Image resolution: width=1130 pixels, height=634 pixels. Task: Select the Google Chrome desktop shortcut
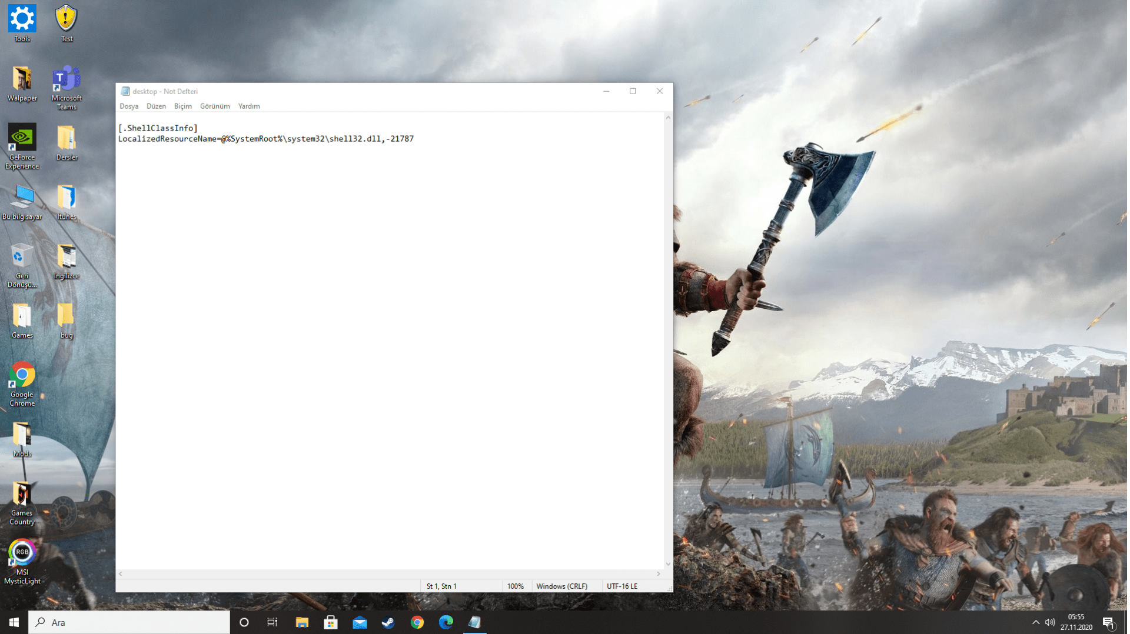click(x=22, y=384)
